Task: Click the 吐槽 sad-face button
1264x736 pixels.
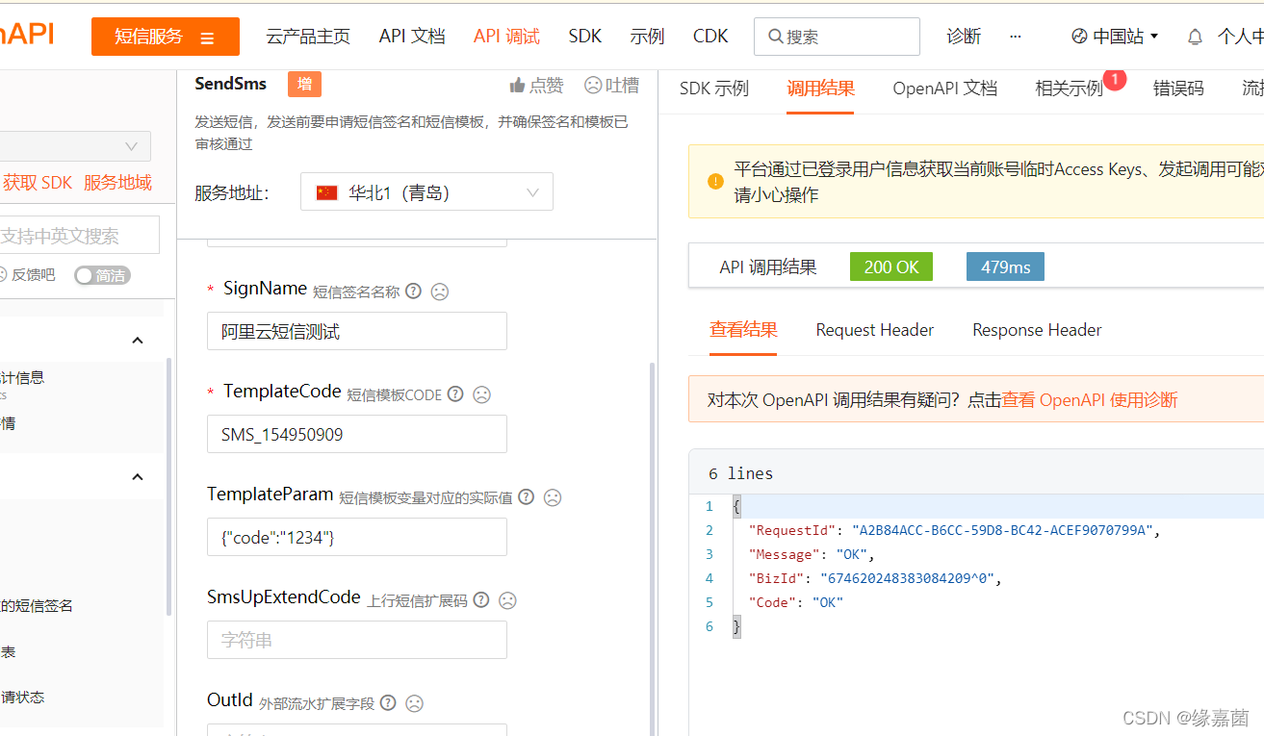Action: click(x=611, y=86)
